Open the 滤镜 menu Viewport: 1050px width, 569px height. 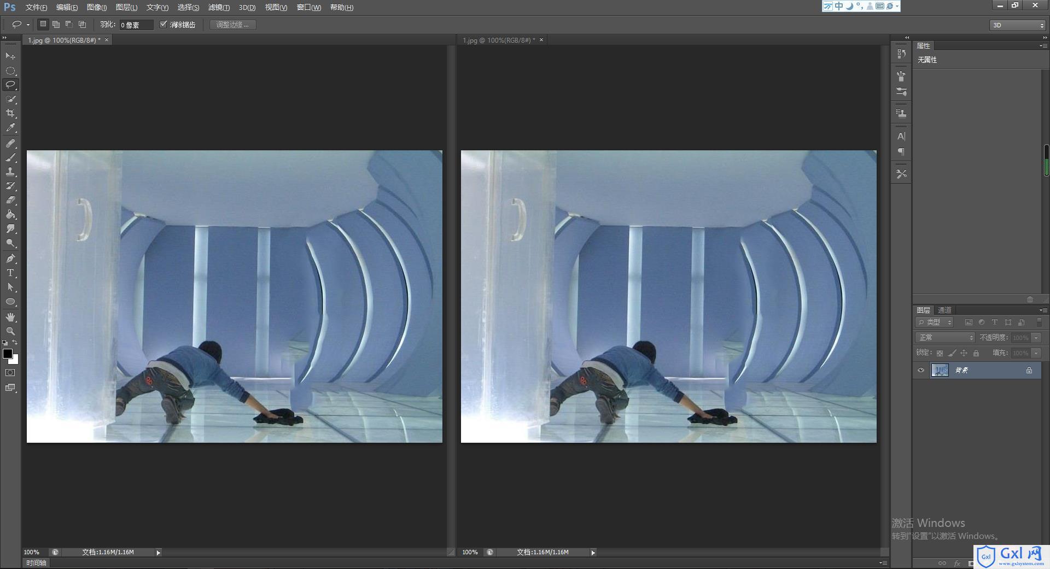tap(219, 7)
